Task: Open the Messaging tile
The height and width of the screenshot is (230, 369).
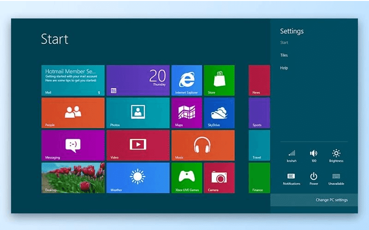Action: (x=73, y=145)
